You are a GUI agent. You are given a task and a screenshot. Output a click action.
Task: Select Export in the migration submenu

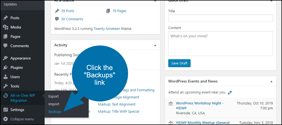[54, 96]
